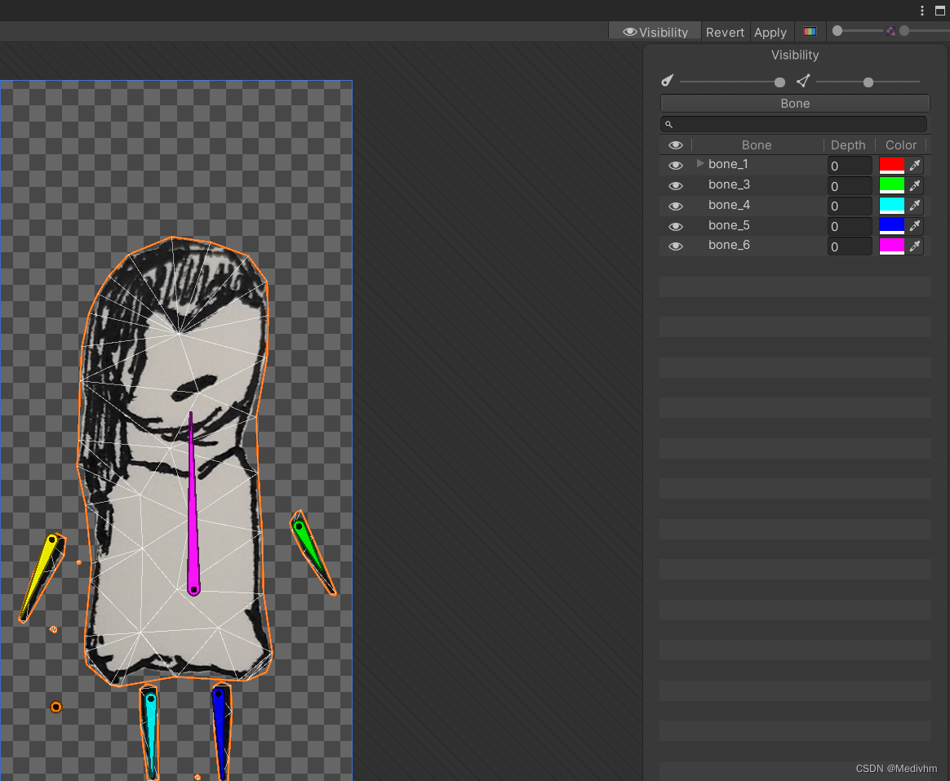950x781 pixels.
Task: Toggle the sprite color mode icon
Action: (810, 32)
